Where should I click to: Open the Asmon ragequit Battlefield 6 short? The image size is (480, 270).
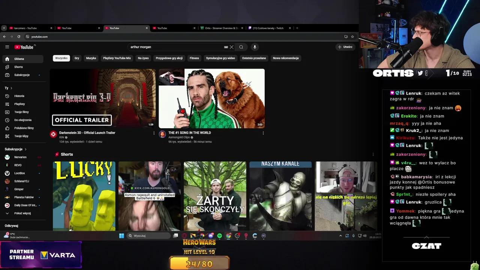coord(150,196)
